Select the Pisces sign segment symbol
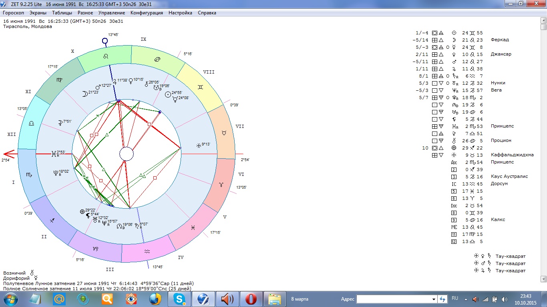The width and height of the screenshot is (547, 307). pyautogui.click(x=193, y=227)
